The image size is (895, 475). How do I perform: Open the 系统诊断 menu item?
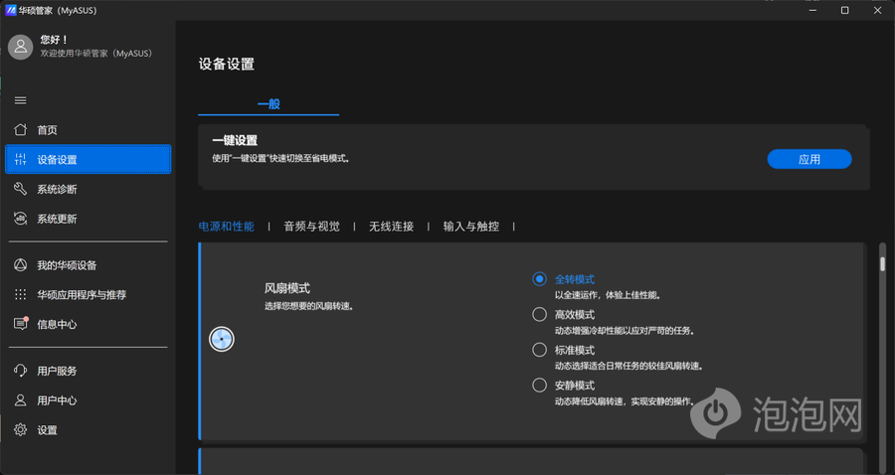[88, 190]
